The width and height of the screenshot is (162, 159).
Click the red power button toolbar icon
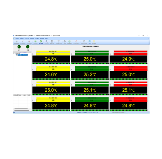[76, 41]
